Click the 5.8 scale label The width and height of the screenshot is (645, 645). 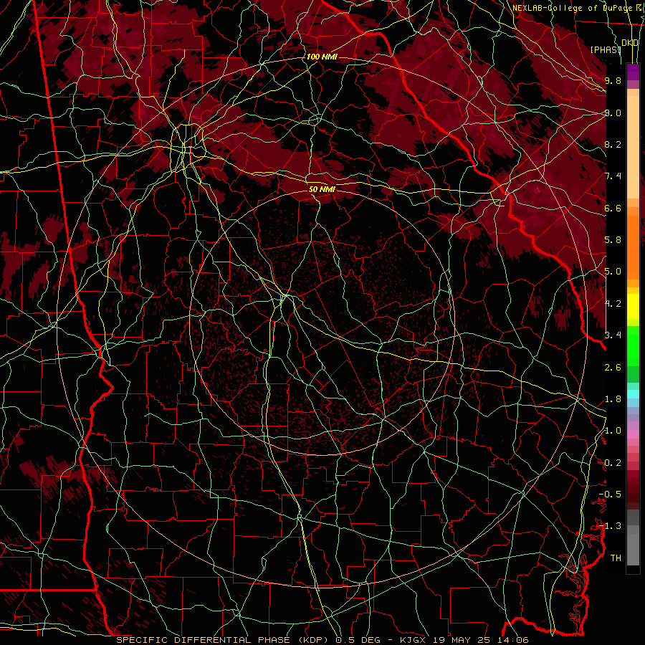613,240
